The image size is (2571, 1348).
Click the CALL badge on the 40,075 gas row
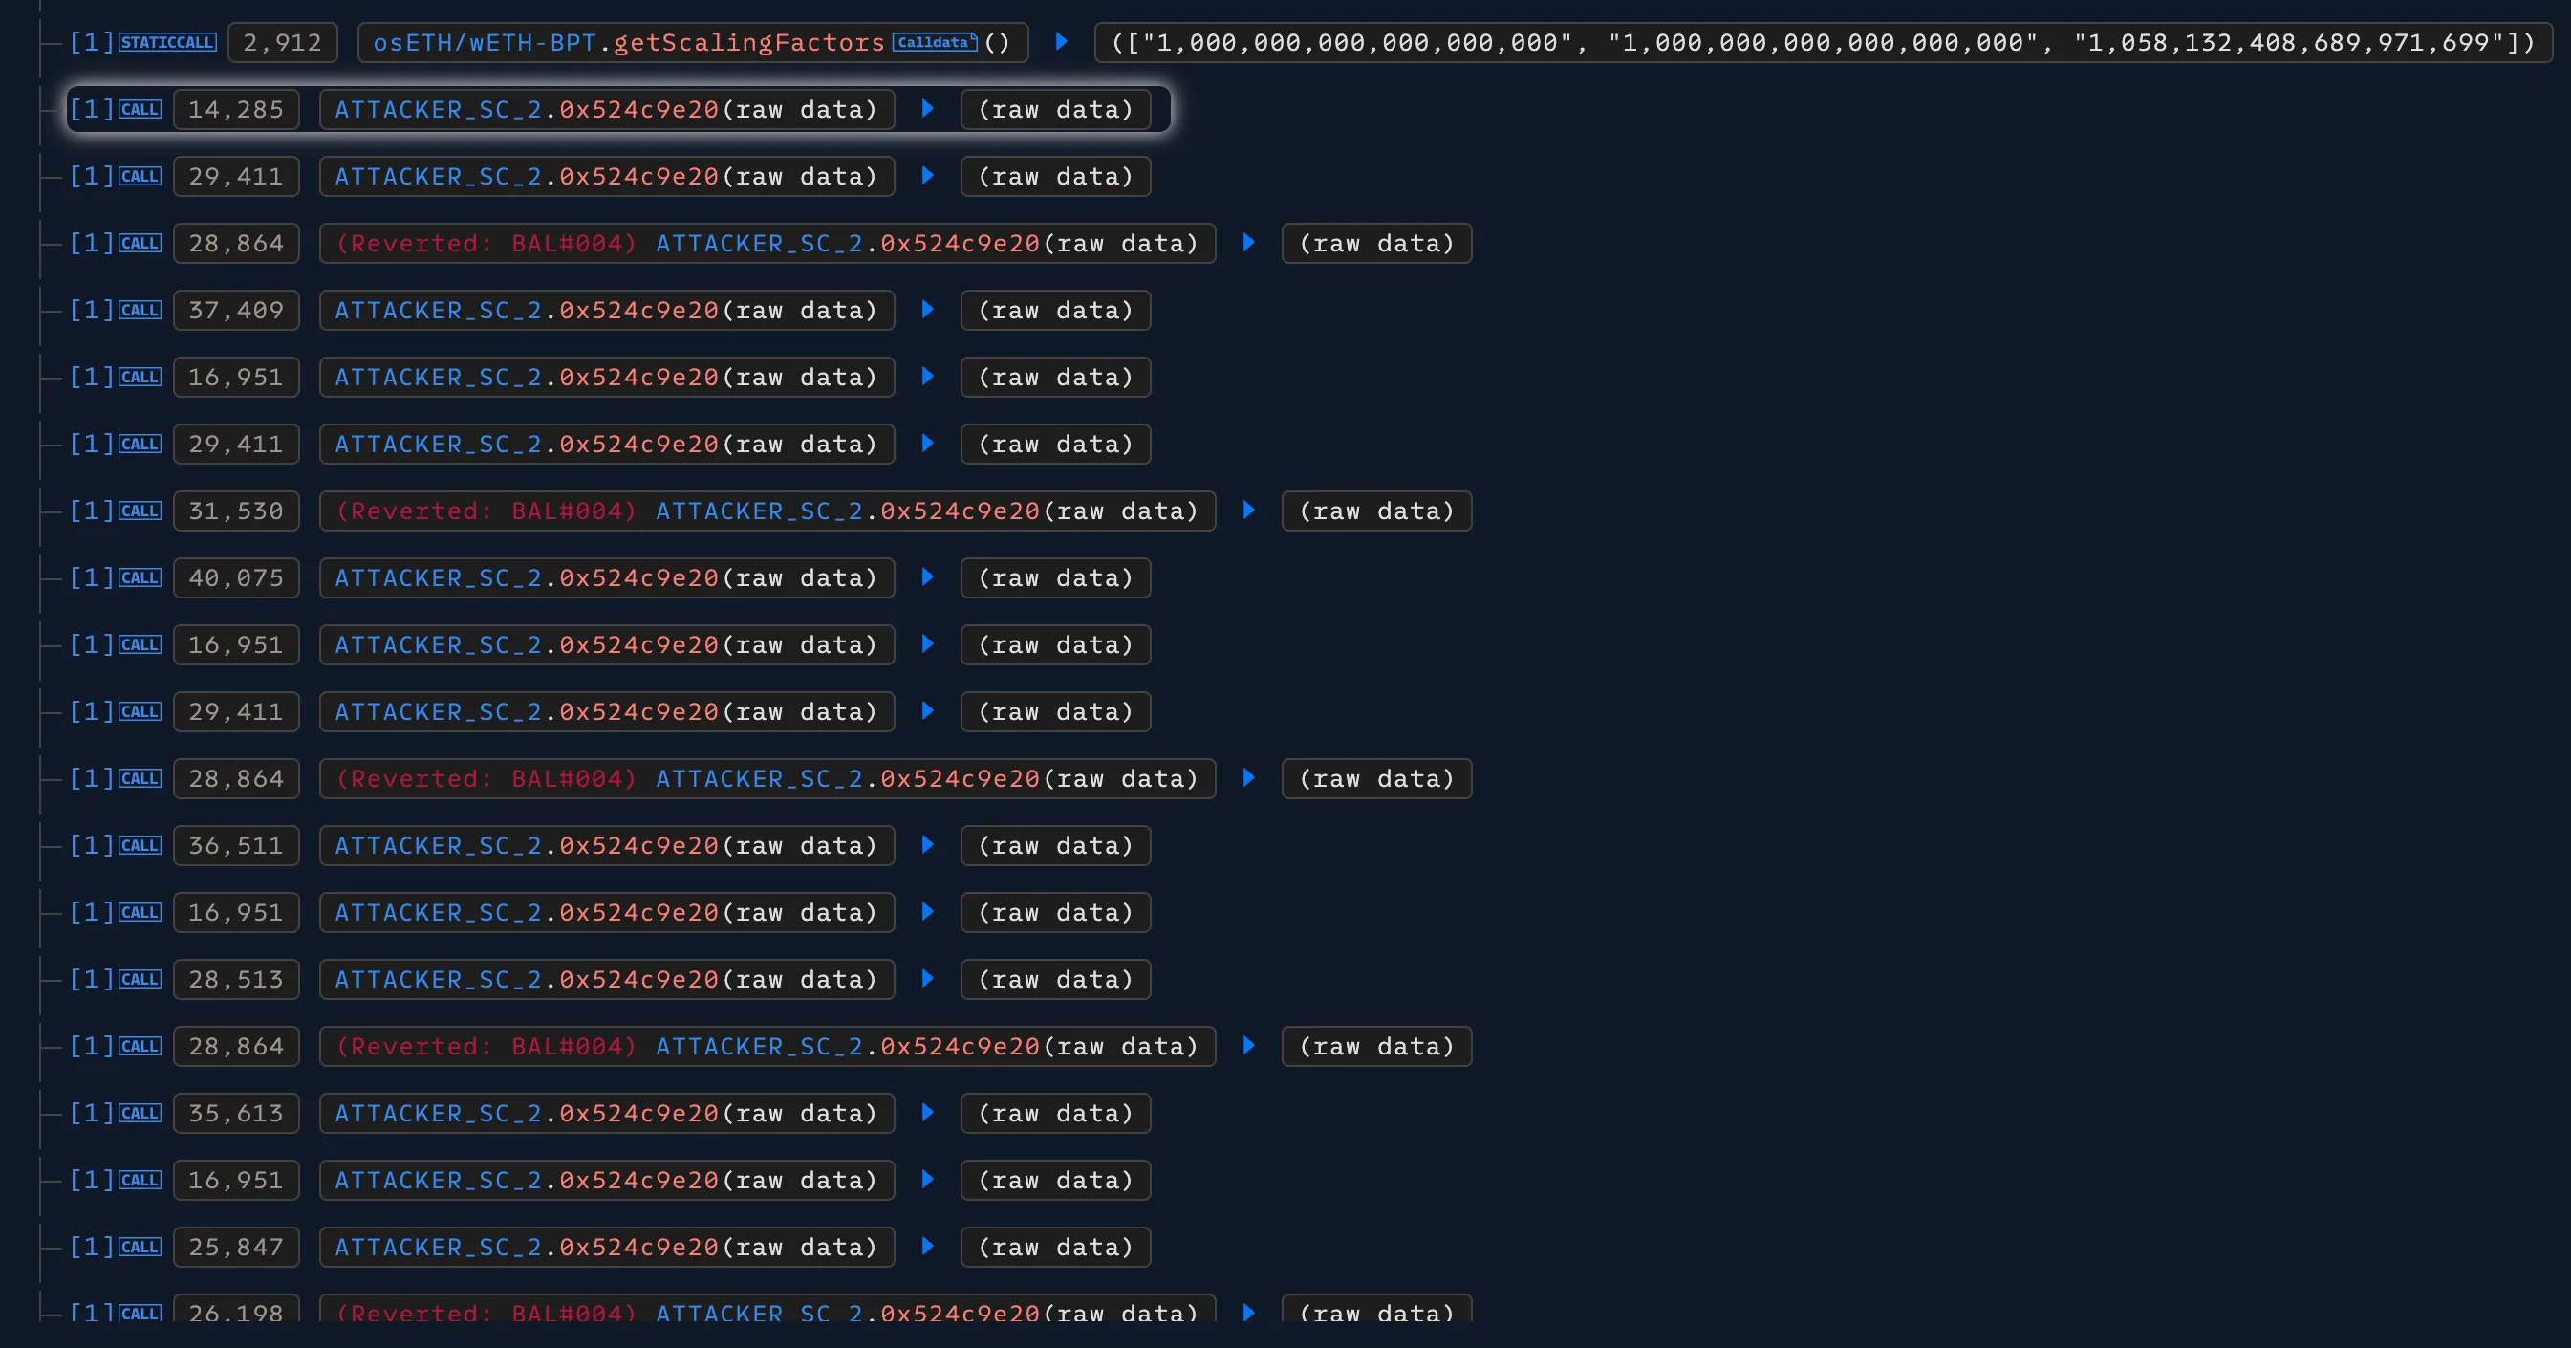[140, 577]
